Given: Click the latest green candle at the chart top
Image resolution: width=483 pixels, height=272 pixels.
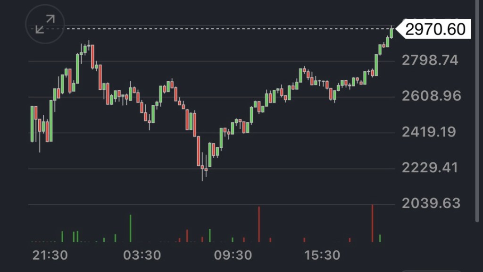Looking at the screenshot, I should [x=391, y=33].
